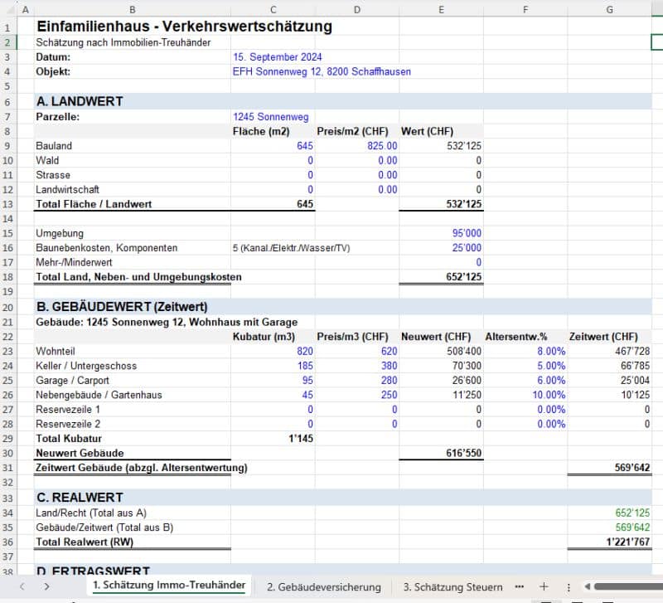Open the vertical dots sheet options handle
Viewport: 663px width, 603px height.
(x=569, y=587)
